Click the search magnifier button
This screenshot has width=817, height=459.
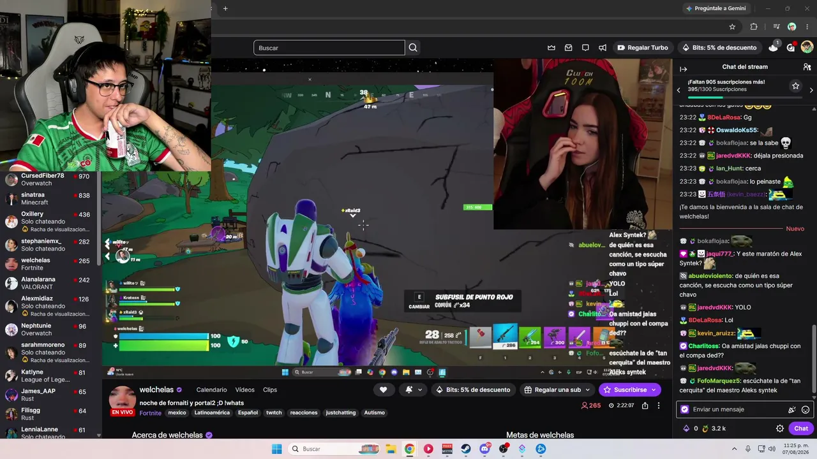point(413,48)
